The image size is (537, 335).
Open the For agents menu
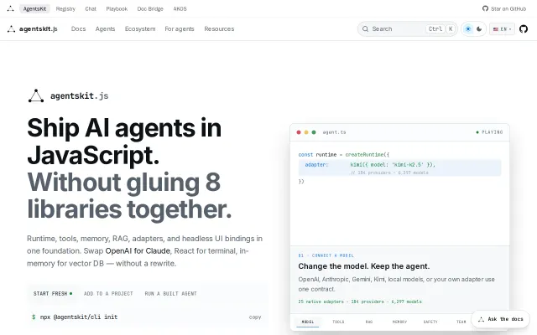pos(180,29)
